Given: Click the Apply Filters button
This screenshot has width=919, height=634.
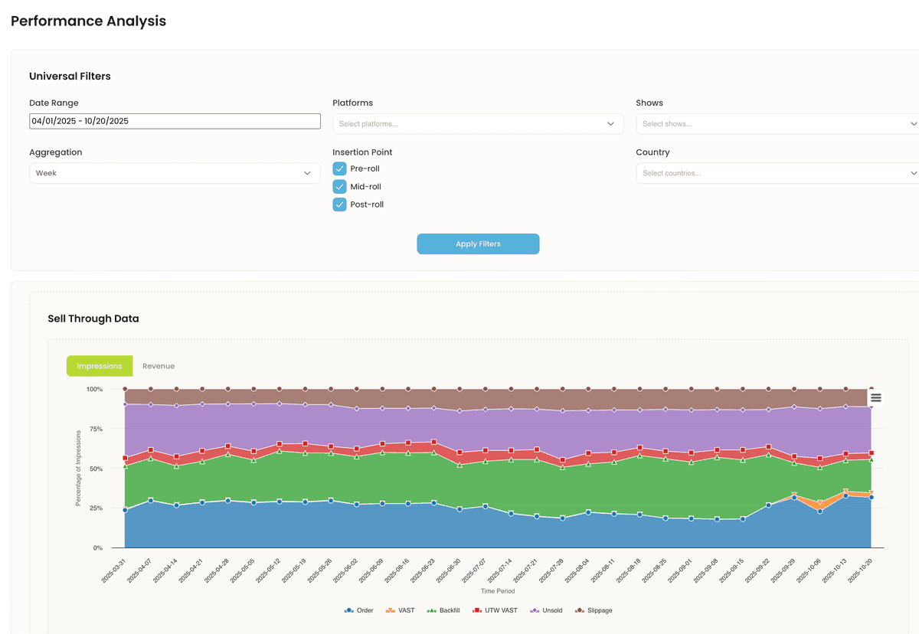Looking at the screenshot, I should click(x=478, y=243).
